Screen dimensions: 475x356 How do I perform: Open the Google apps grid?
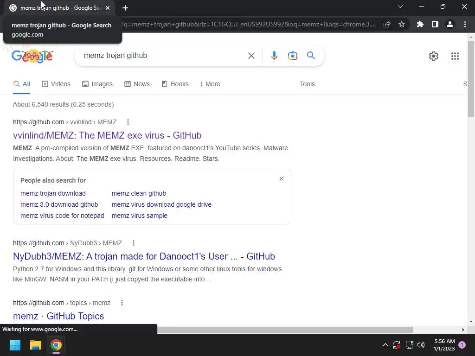coord(455,56)
